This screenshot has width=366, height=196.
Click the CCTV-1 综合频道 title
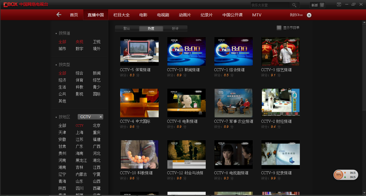click(229, 70)
